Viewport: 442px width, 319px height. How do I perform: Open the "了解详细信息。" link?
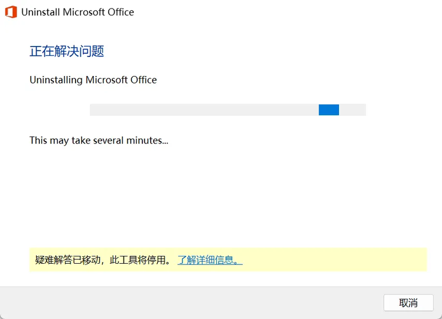(x=210, y=260)
